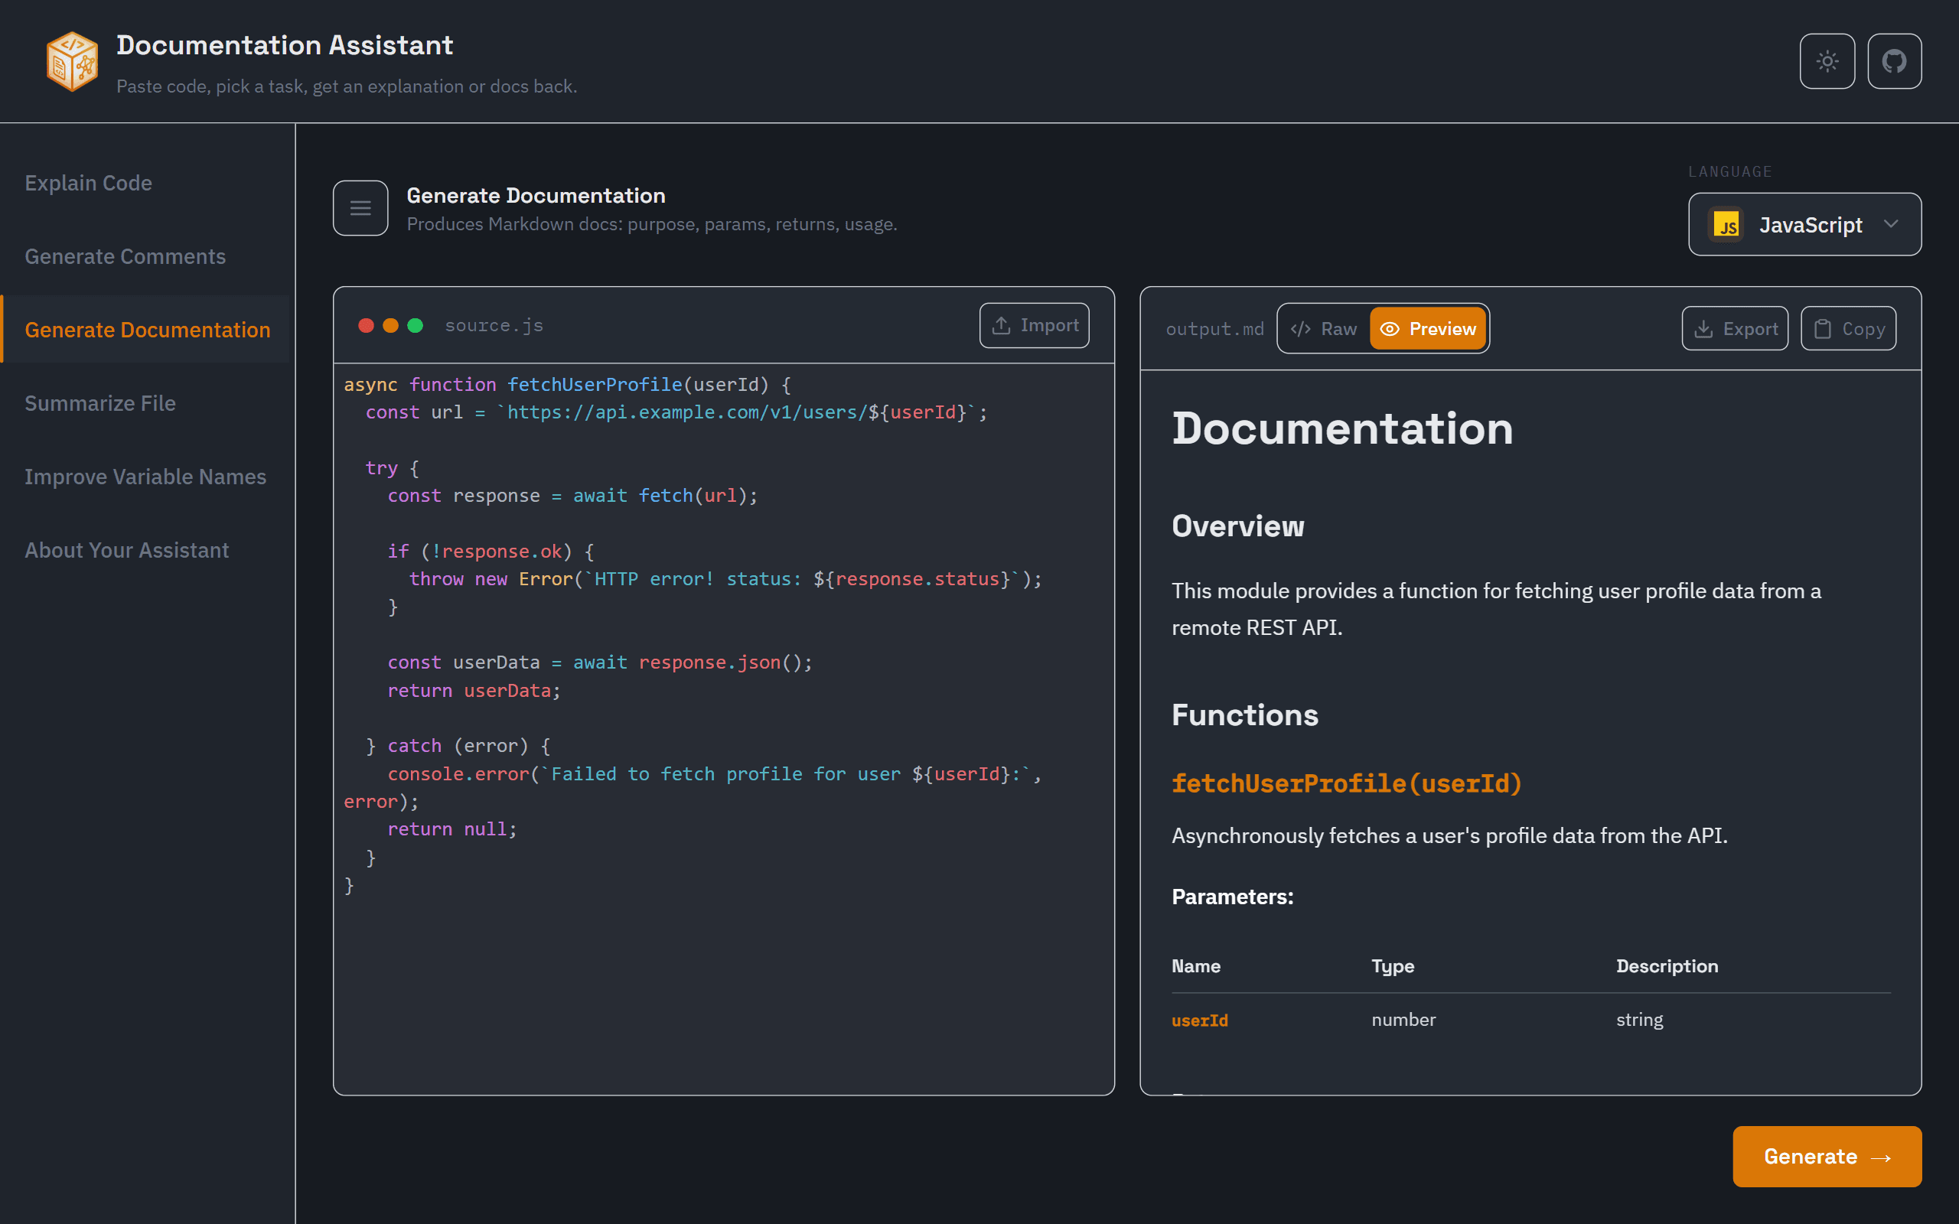The height and width of the screenshot is (1224, 1959).
Task: Switch output to Preview view
Action: (x=1428, y=329)
